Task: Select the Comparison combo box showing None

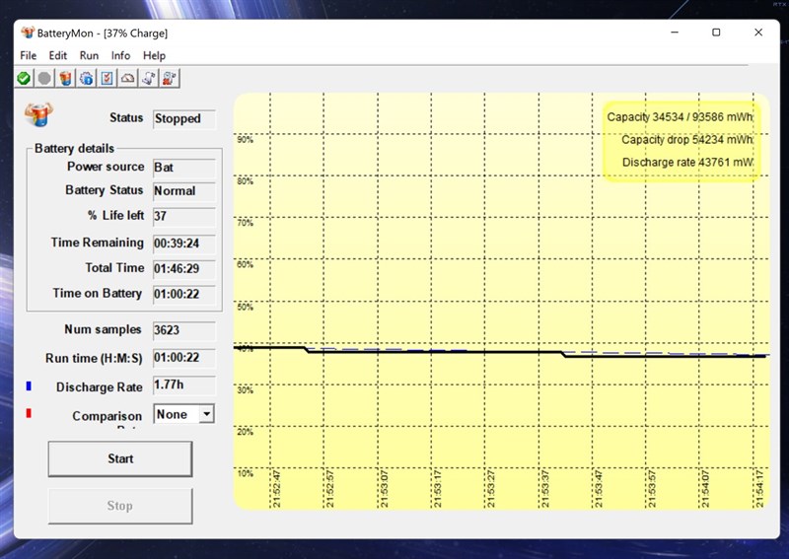Action: pos(183,414)
